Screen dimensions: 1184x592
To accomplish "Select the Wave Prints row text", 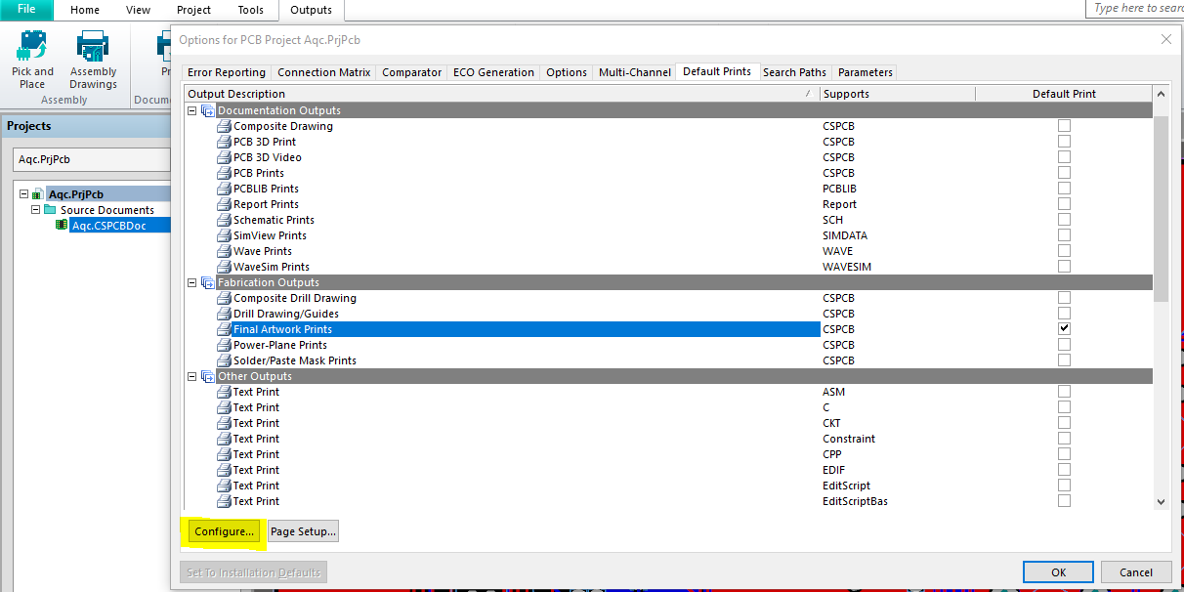I will pyautogui.click(x=263, y=251).
